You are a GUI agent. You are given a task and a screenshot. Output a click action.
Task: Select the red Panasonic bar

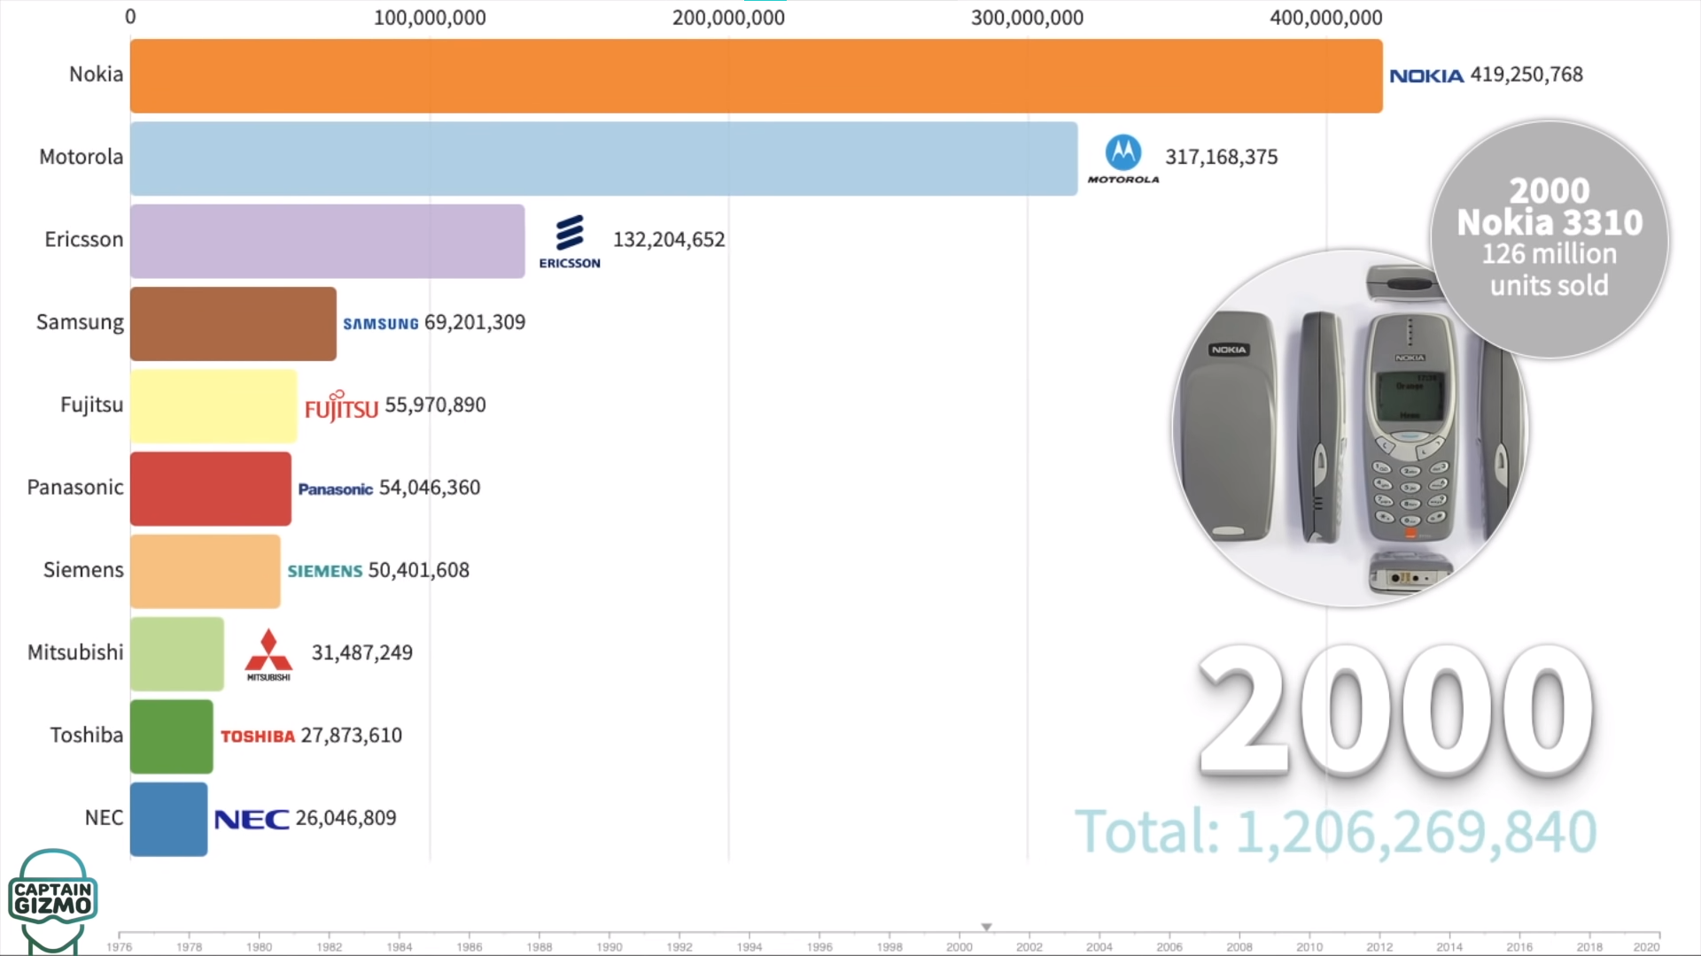(211, 489)
